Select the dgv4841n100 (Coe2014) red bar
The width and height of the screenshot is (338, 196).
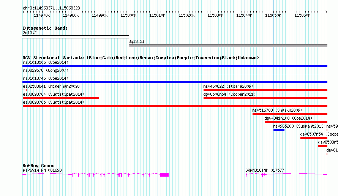[x=296, y=122]
